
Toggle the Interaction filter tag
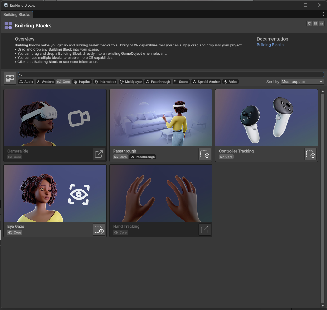point(105,82)
